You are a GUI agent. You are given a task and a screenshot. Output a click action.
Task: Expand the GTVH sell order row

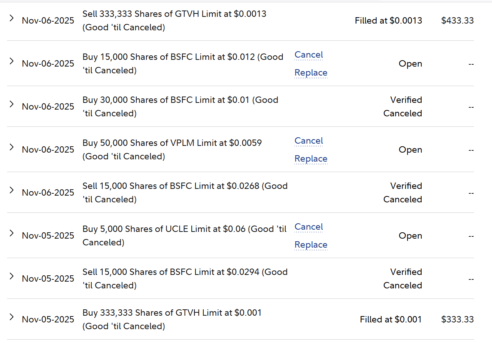click(12, 18)
